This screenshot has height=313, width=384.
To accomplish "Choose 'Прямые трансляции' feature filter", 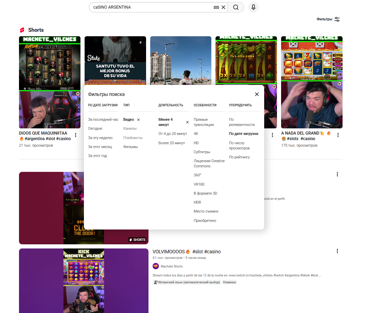I will [x=204, y=122].
